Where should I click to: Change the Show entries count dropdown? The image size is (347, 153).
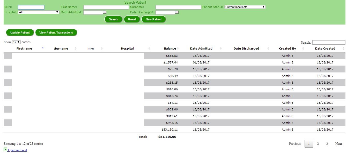[x=16, y=42]
